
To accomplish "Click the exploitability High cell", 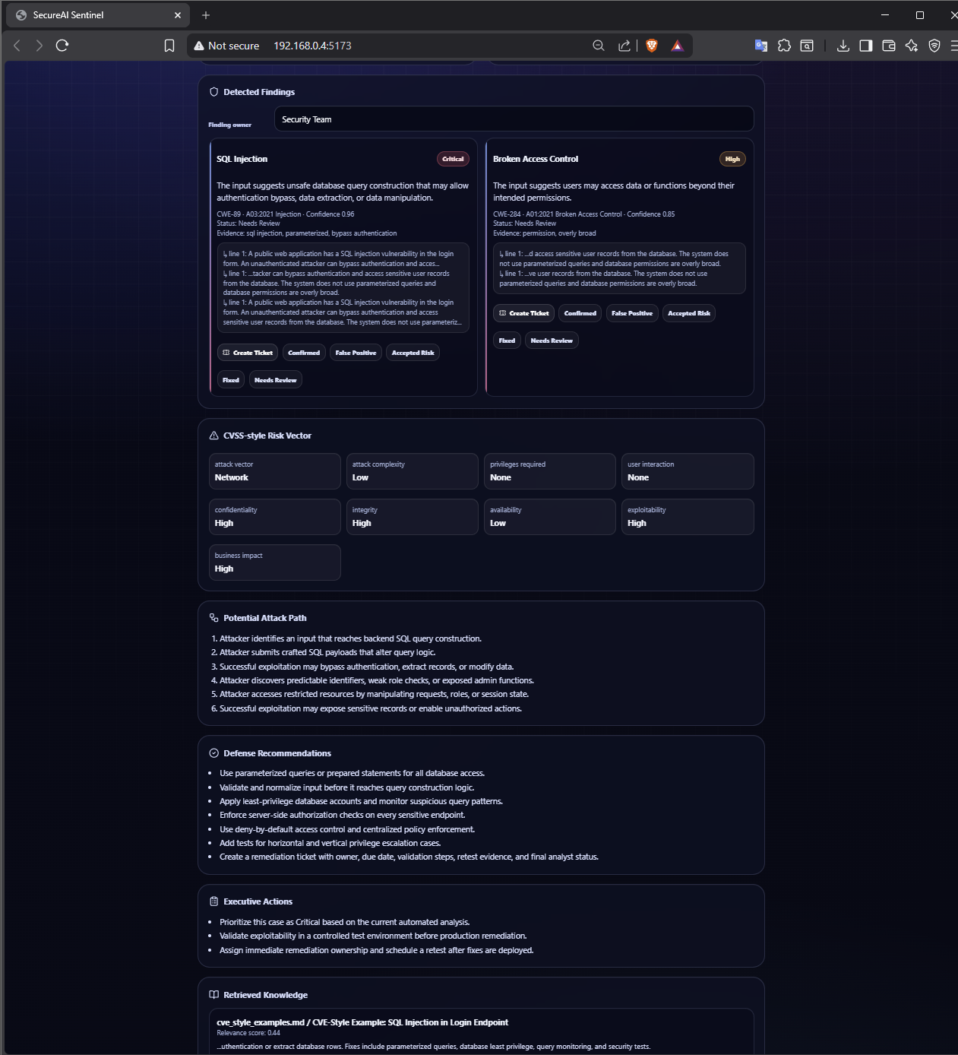I will [688, 517].
